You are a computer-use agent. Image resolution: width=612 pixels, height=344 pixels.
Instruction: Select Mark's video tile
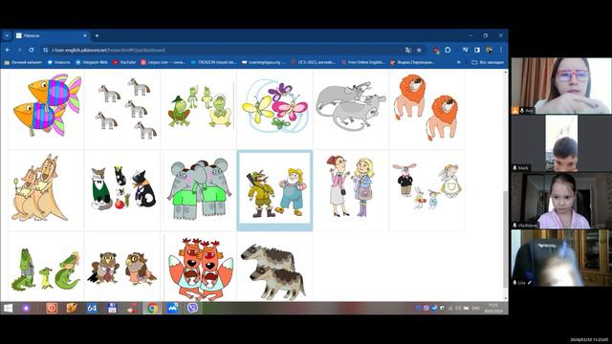[561, 143]
